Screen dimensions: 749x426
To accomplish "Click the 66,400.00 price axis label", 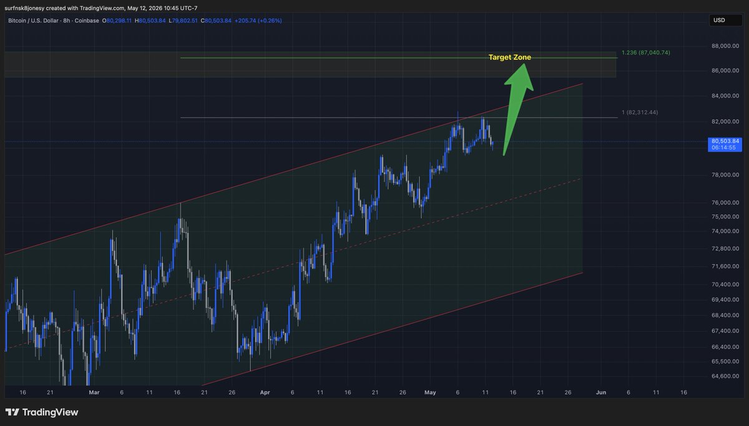I will click(x=724, y=346).
